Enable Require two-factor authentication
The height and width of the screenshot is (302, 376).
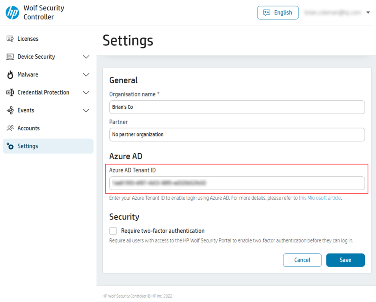pyautogui.click(x=113, y=231)
